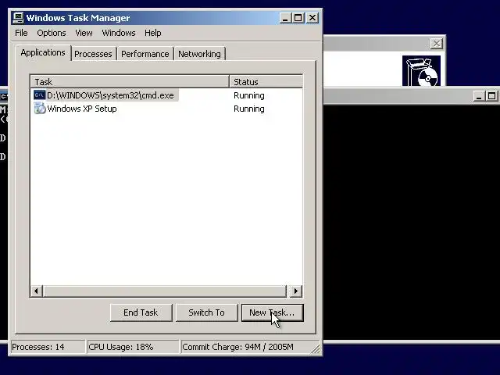This screenshot has width=500, height=375.
Task: Maximize the Task Manager window
Action: point(298,18)
